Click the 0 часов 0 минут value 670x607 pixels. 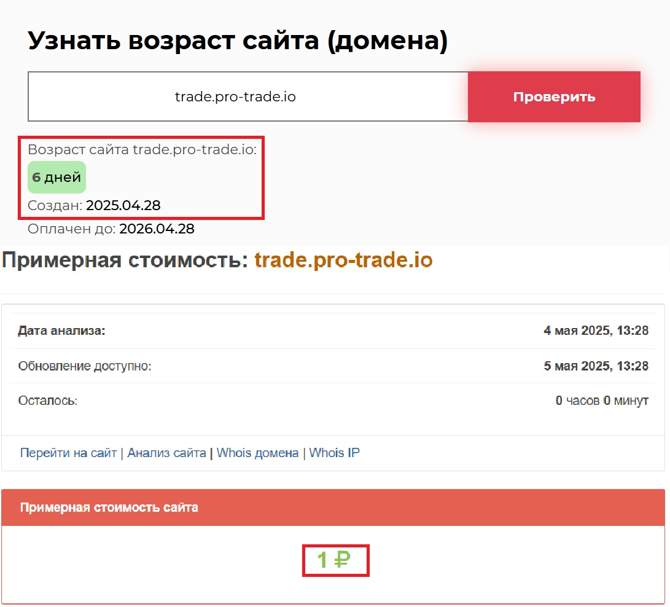[601, 401]
